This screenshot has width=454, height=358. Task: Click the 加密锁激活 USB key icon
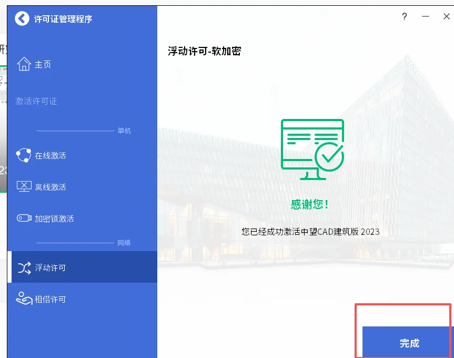click(x=24, y=218)
